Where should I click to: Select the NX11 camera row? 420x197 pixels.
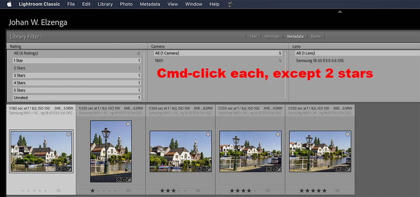click(x=218, y=61)
